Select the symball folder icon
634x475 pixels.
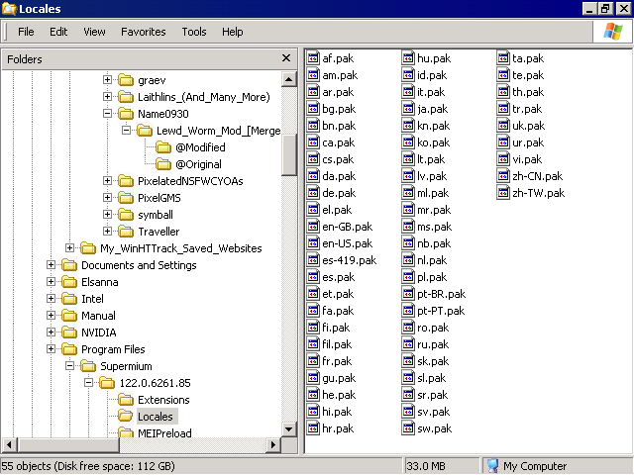[126, 215]
